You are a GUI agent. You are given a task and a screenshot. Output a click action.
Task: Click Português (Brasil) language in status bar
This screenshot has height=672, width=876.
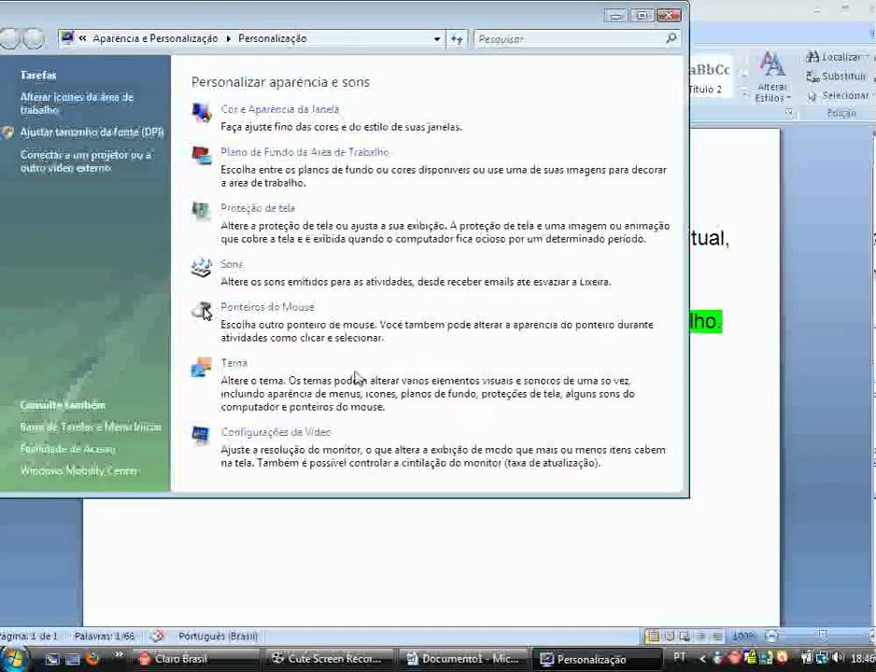[218, 636]
